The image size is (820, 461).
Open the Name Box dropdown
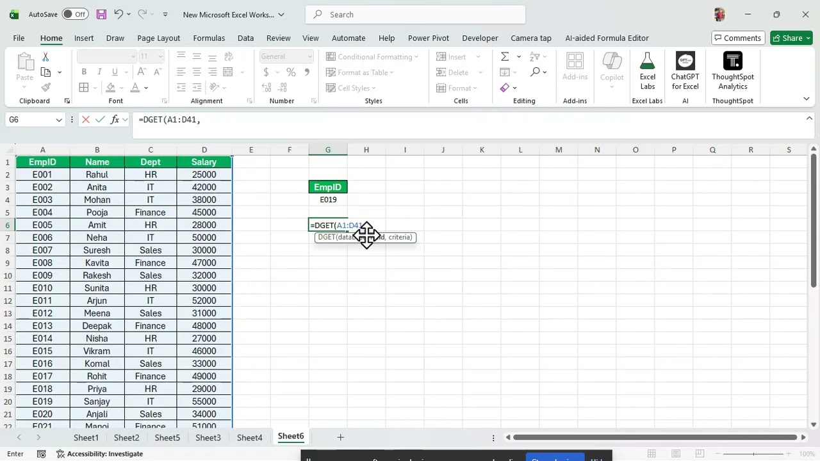coord(59,120)
